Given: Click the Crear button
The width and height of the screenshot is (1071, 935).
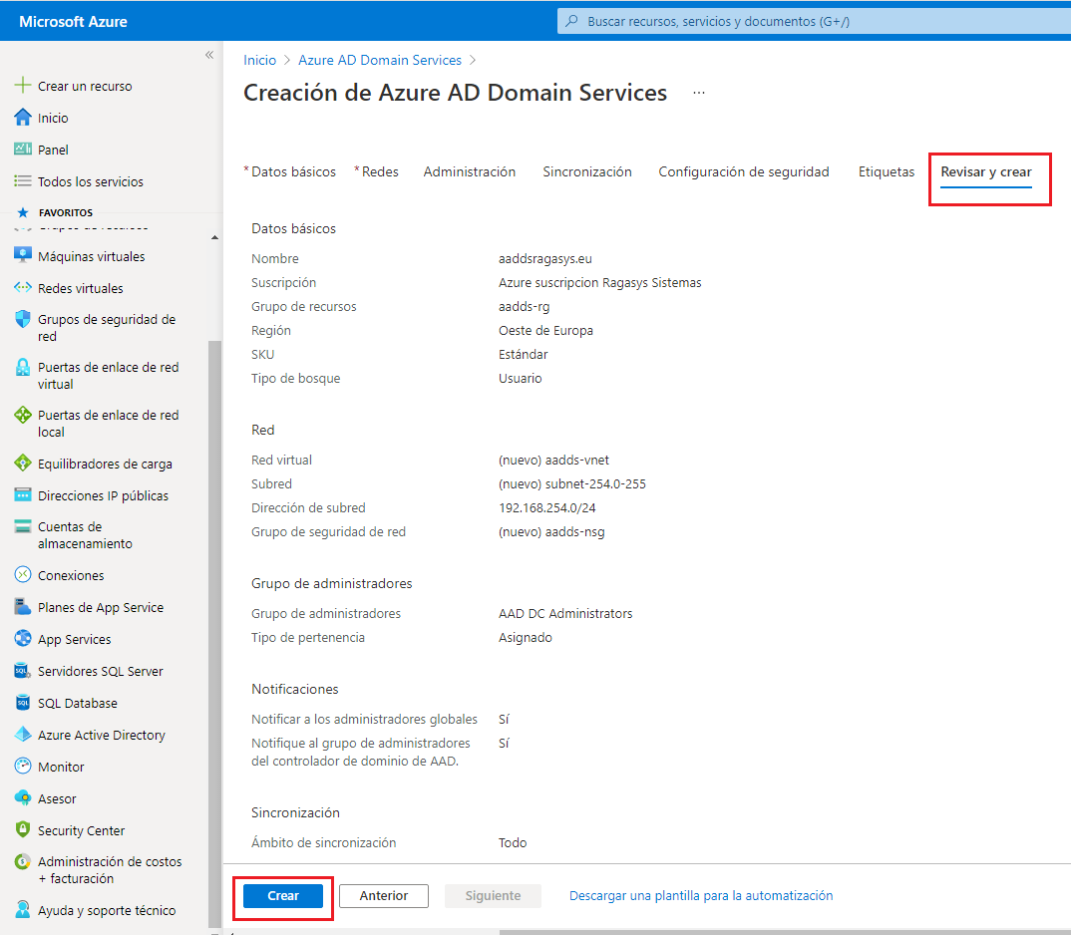Looking at the screenshot, I should [x=282, y=895].
